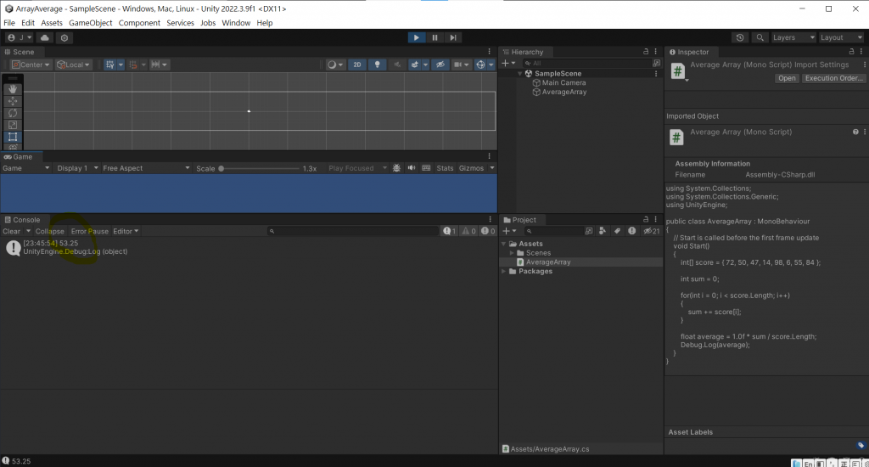Toggle the Scene Gizmos globe button
This screenshot has width=869, height=467.
(480, 65)
